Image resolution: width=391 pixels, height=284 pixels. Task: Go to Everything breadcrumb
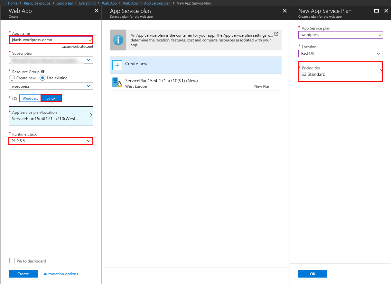[87, 3]
